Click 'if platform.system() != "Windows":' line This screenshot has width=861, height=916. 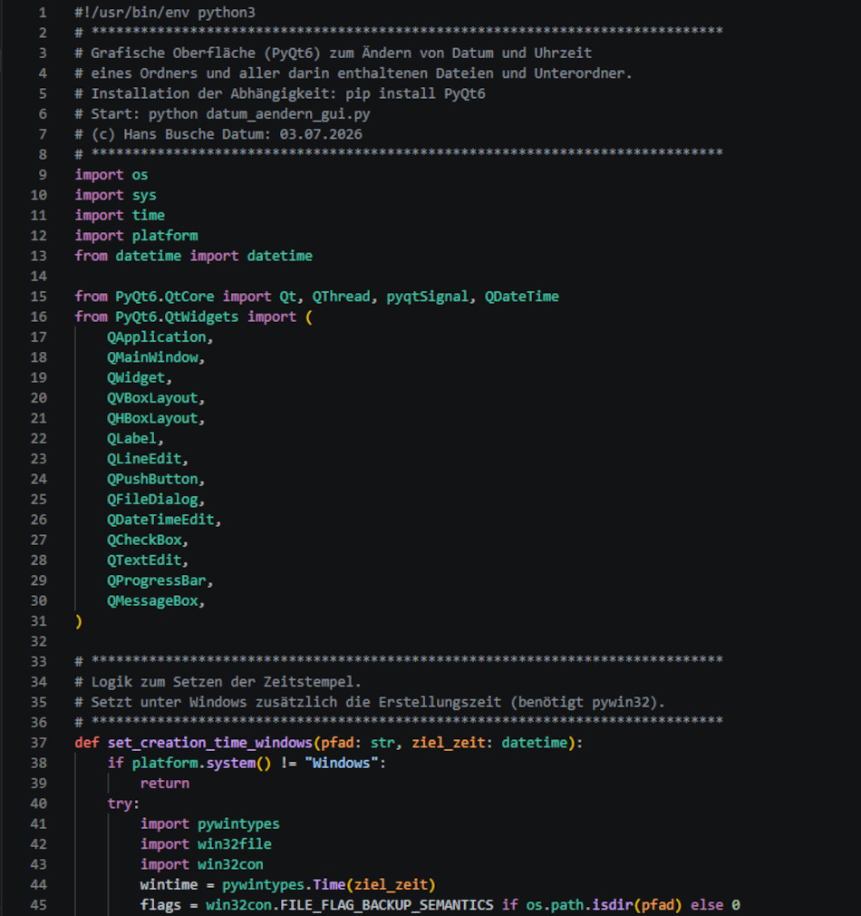point(247,763)
